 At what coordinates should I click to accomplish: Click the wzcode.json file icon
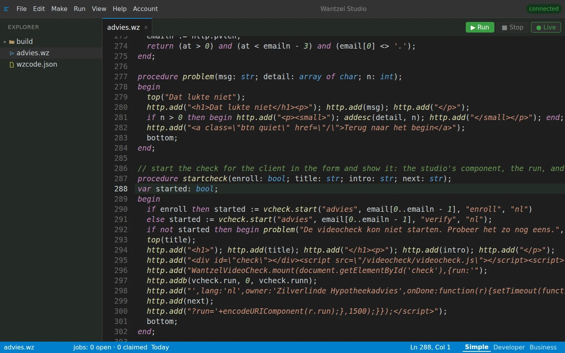12,64
